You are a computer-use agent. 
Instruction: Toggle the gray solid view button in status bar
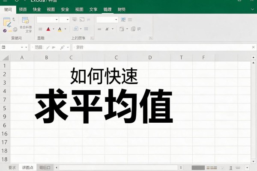(198, 168)
